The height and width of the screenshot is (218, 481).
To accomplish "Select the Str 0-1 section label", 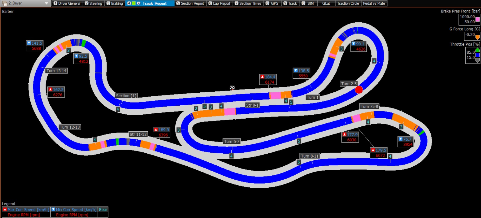I will tap(252, 105).
